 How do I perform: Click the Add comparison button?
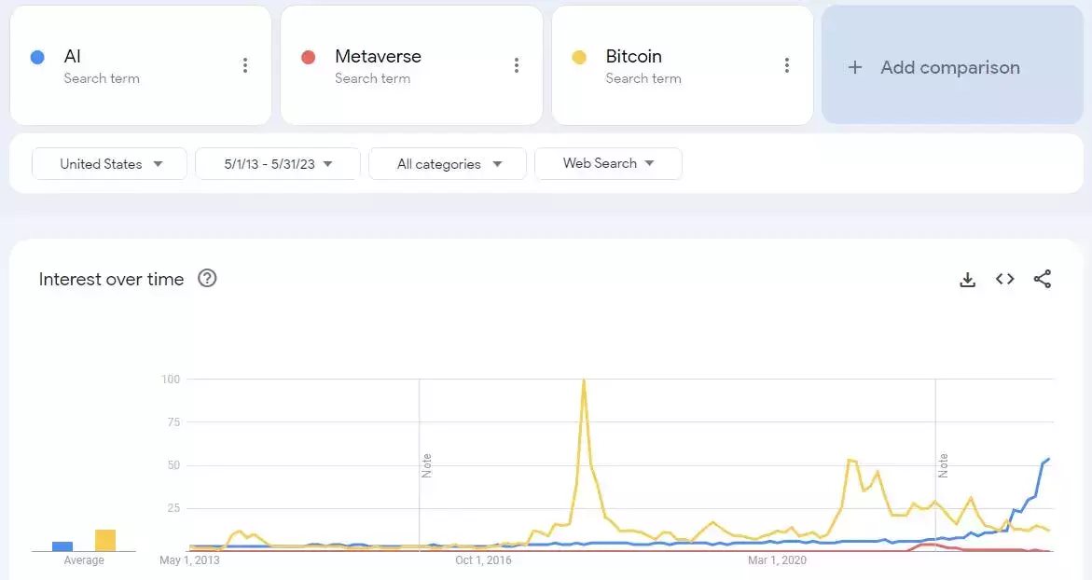tap(949, 67)
